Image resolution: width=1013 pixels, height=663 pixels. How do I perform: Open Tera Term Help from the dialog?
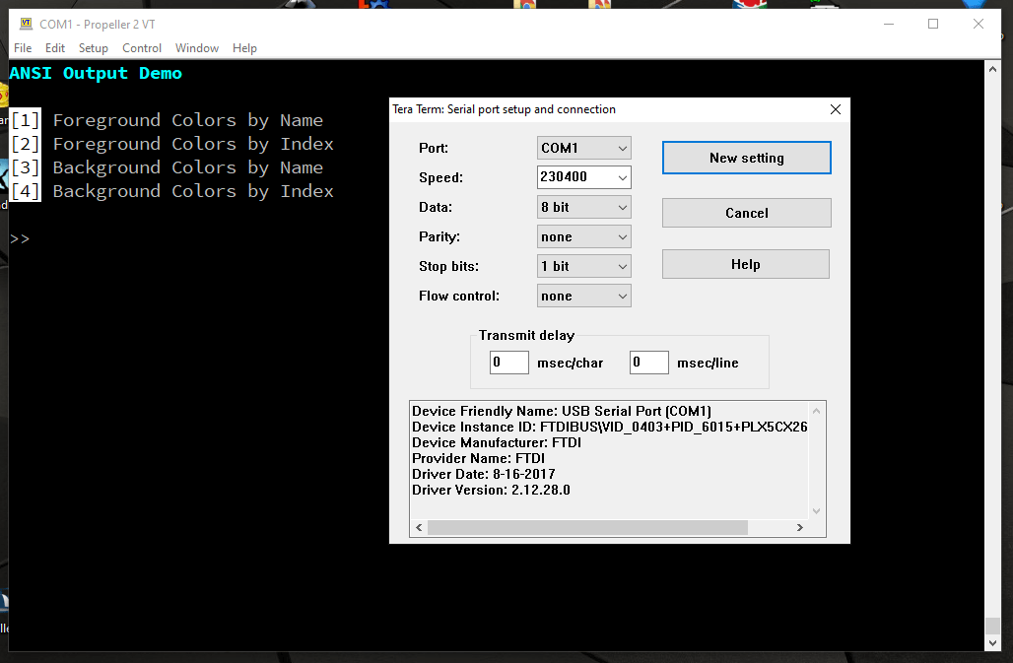(745, 263)
